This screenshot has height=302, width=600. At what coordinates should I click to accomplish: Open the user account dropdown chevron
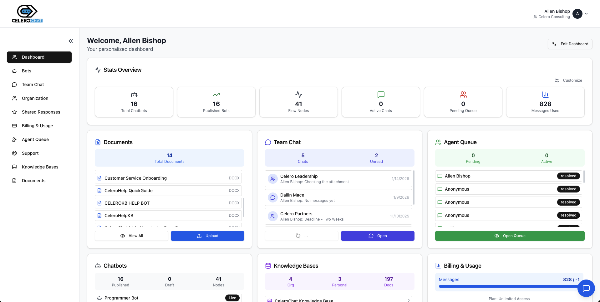586,14
